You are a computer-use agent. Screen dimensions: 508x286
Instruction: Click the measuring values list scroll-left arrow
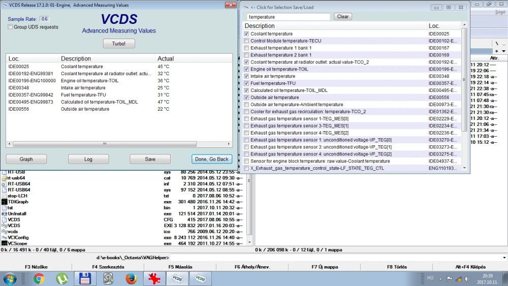coord(9,144)
